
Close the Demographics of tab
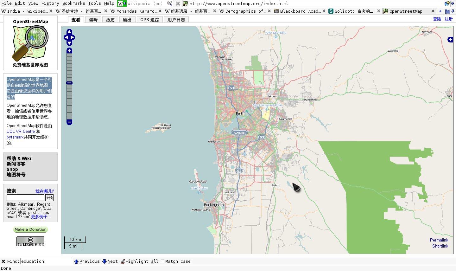click(269, 11)
